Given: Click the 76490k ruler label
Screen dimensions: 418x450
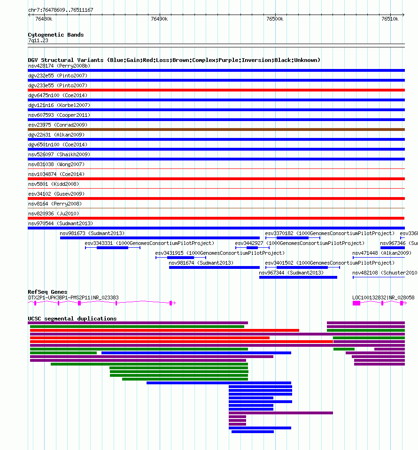Looking at the screenshot, I should click(x=159, y=19).
